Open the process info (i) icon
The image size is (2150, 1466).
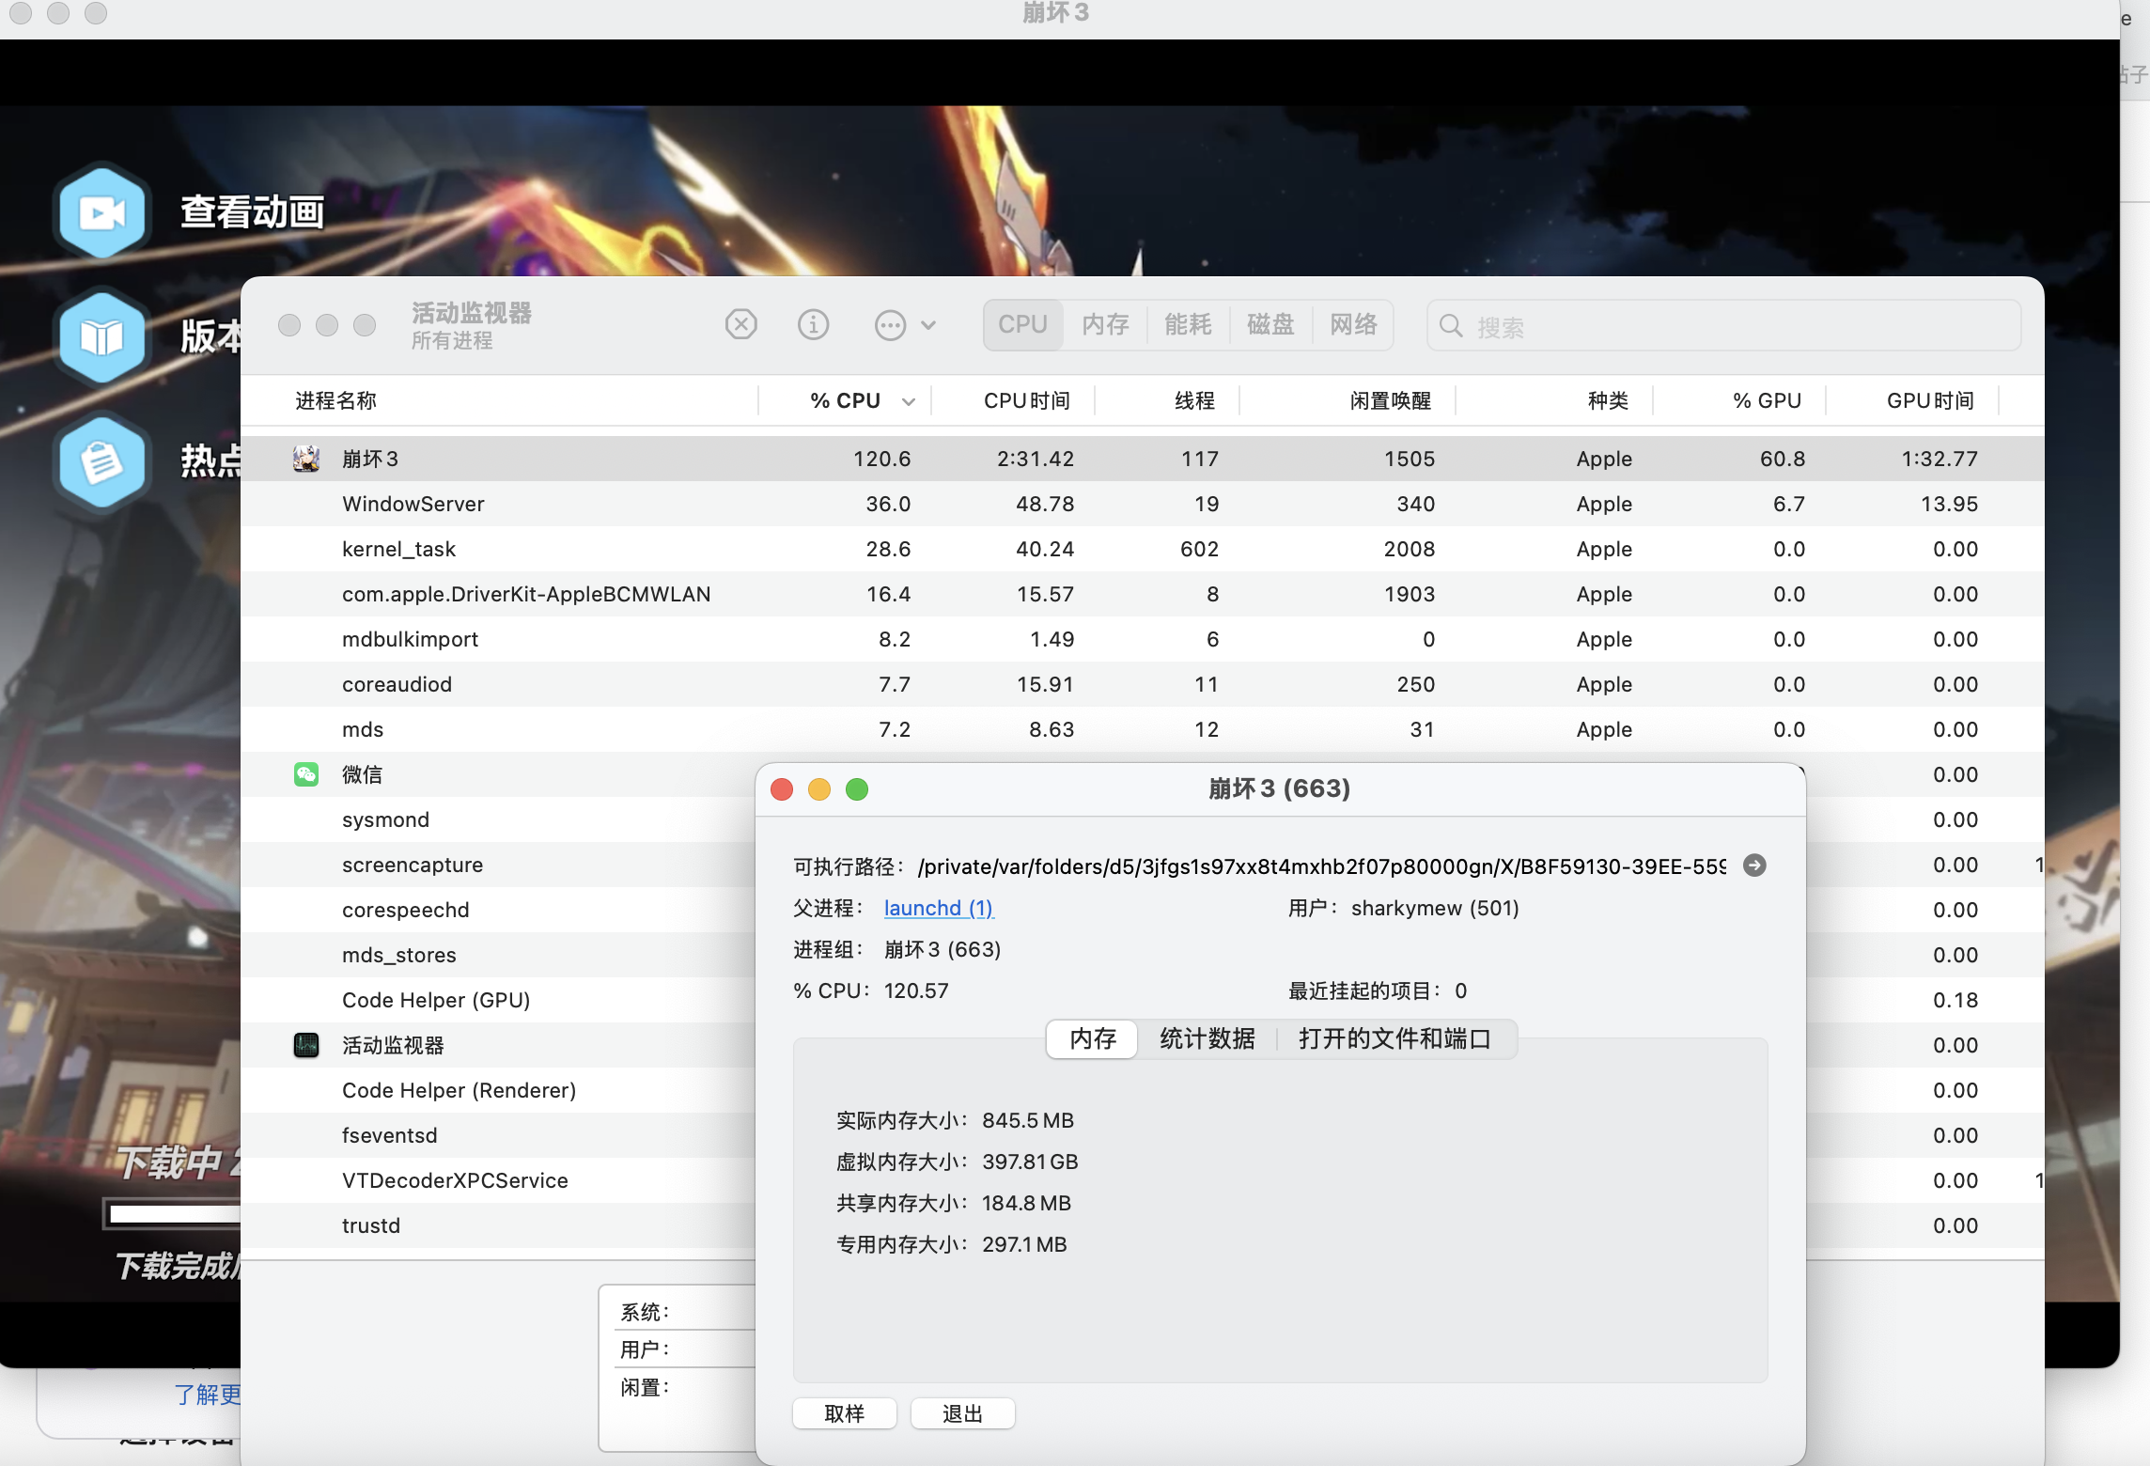click(x=813, y=325)
